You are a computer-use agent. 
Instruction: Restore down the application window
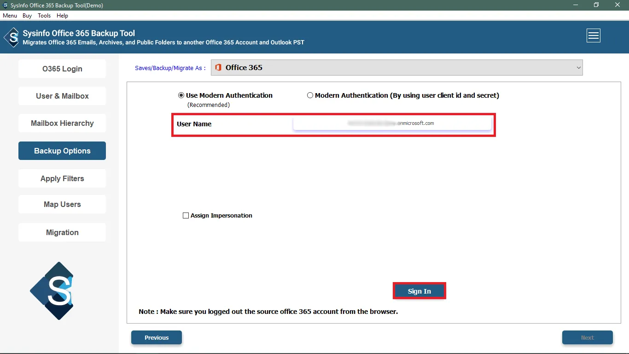[x=596, y=5]
